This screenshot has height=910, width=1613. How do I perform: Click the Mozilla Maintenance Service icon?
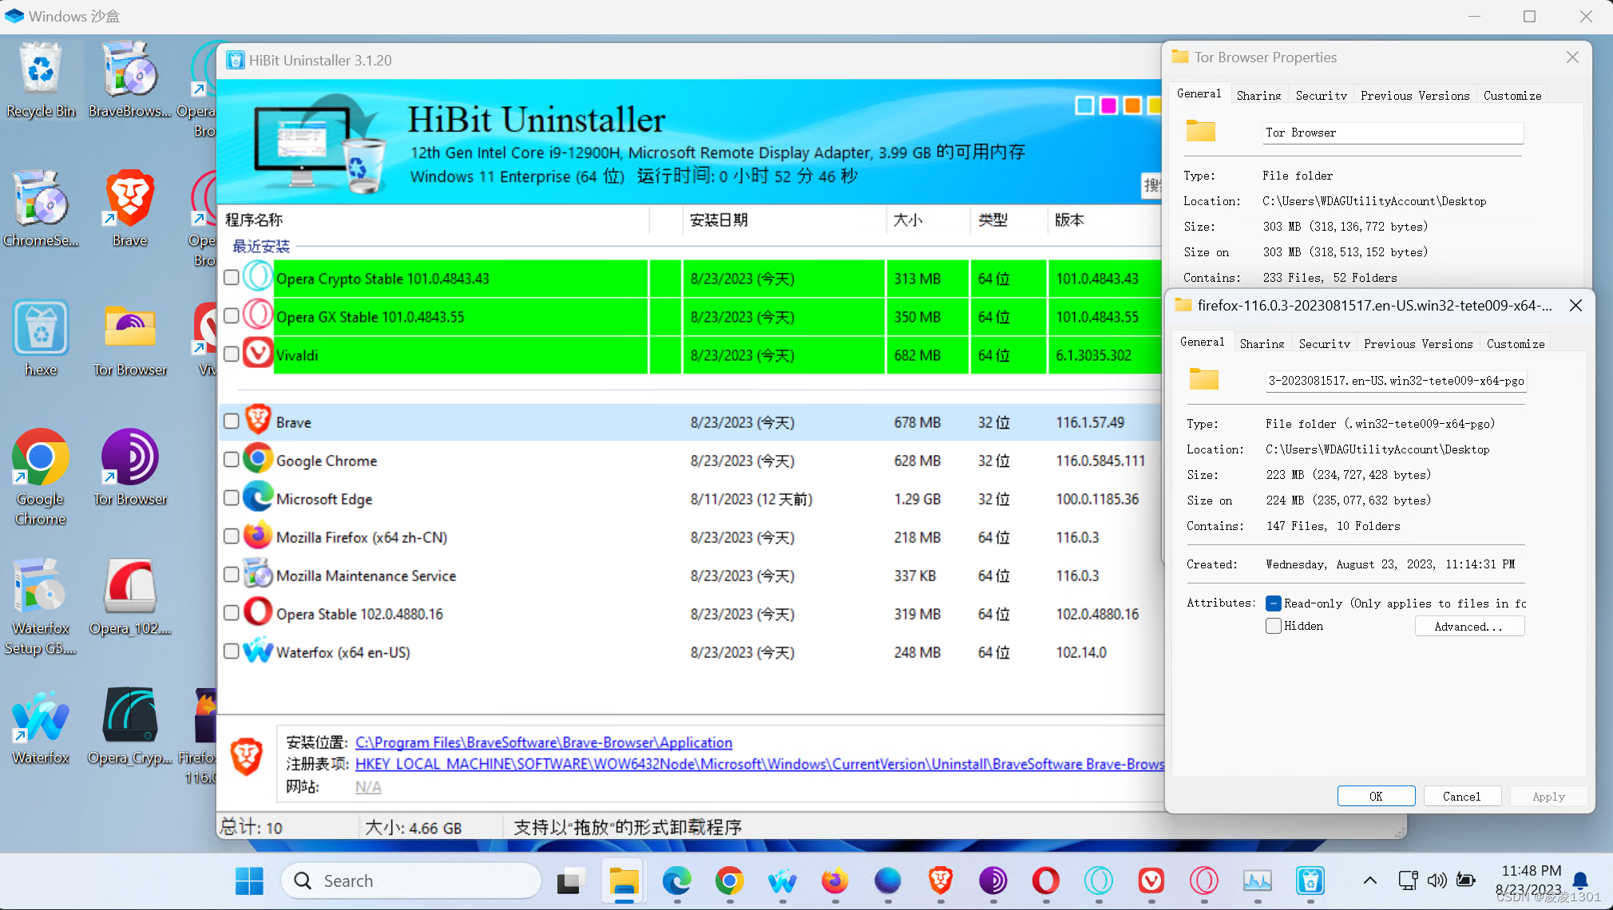coord(258,575)
